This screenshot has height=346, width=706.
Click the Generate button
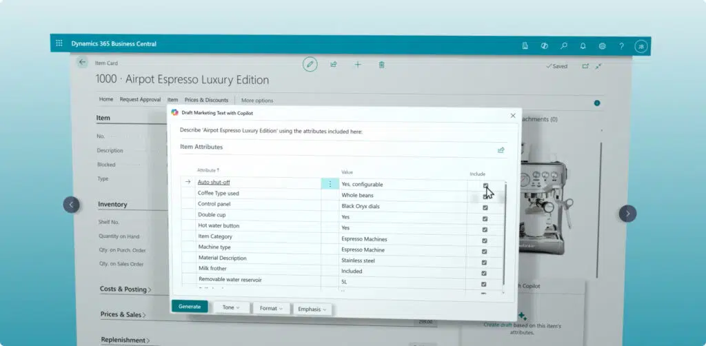[190, 307]
